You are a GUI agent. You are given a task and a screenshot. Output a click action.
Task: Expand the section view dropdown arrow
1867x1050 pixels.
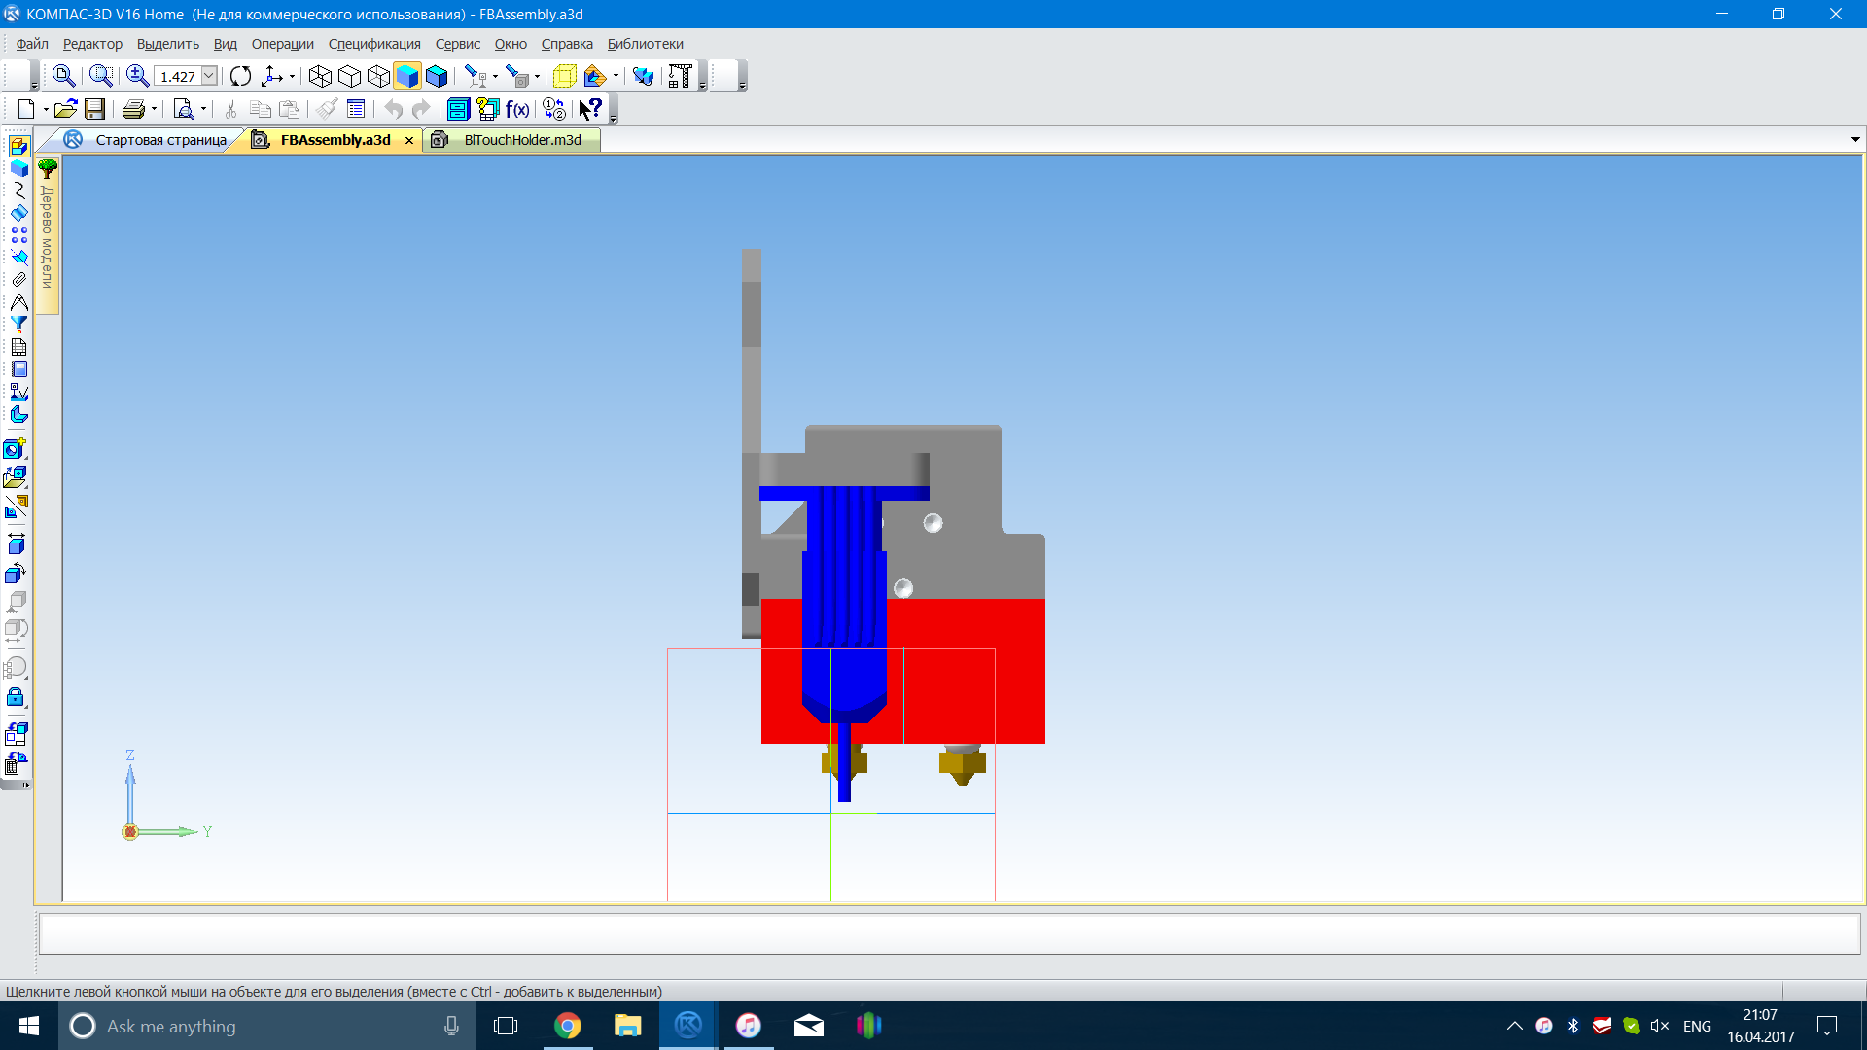[x=616, y=76]
